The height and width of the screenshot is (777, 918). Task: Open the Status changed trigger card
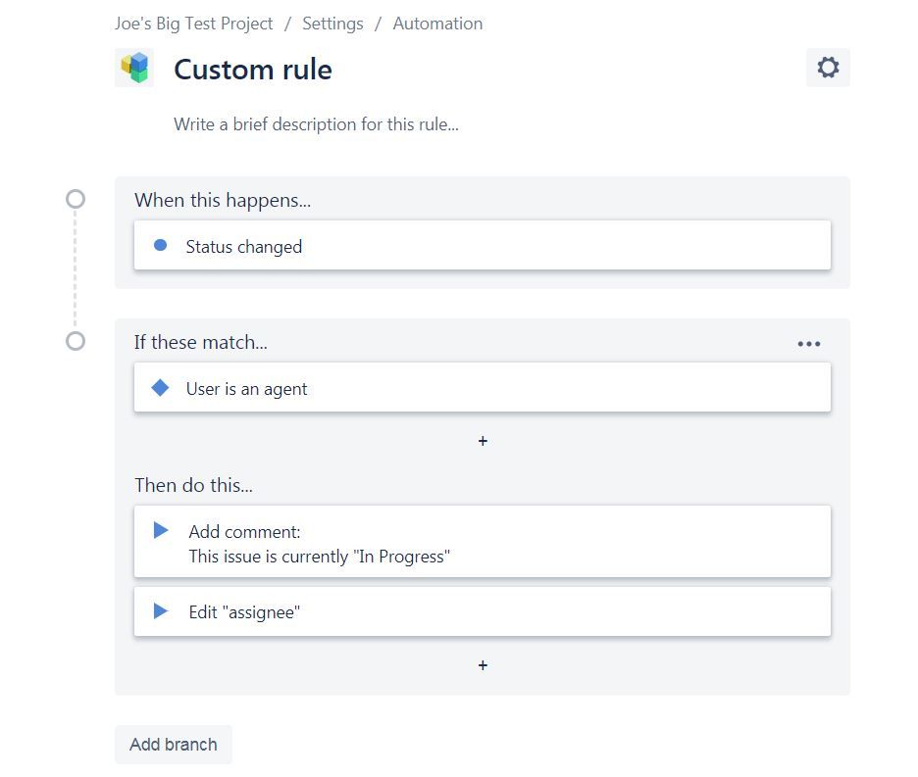click(483, 246)
